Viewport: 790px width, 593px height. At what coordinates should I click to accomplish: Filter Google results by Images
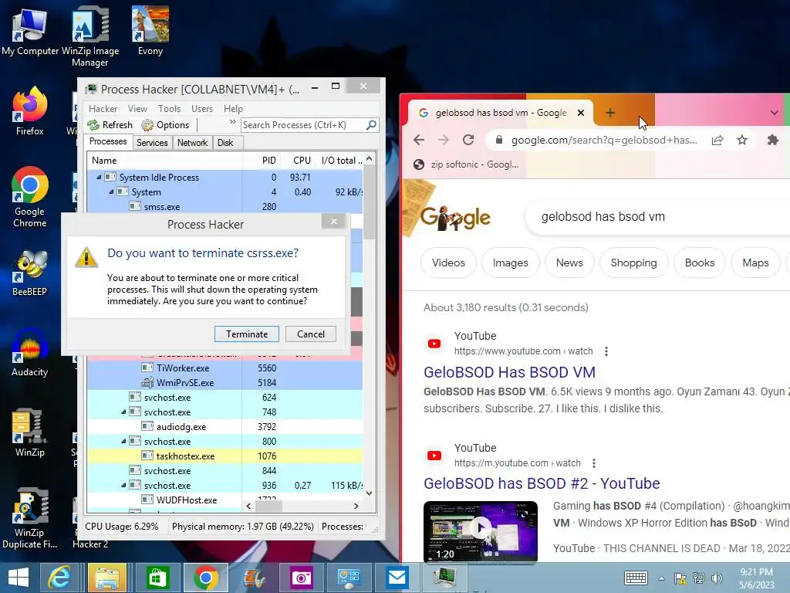tap(511, 263)
